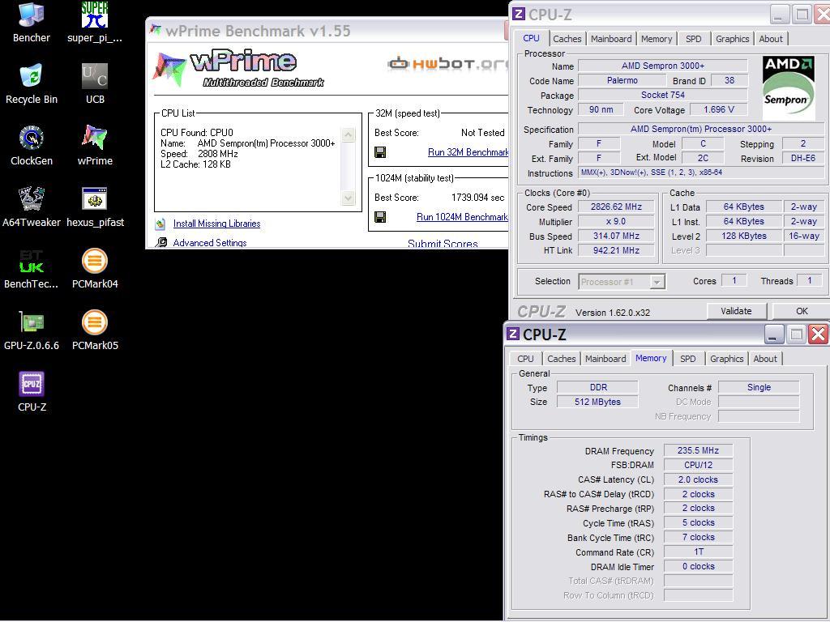Click the FSB:DRAM CPU/12 value

coord(698,465)
